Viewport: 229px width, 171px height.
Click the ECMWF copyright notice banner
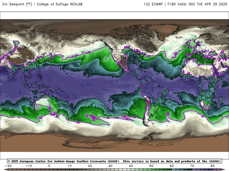(x=115, y=161)
